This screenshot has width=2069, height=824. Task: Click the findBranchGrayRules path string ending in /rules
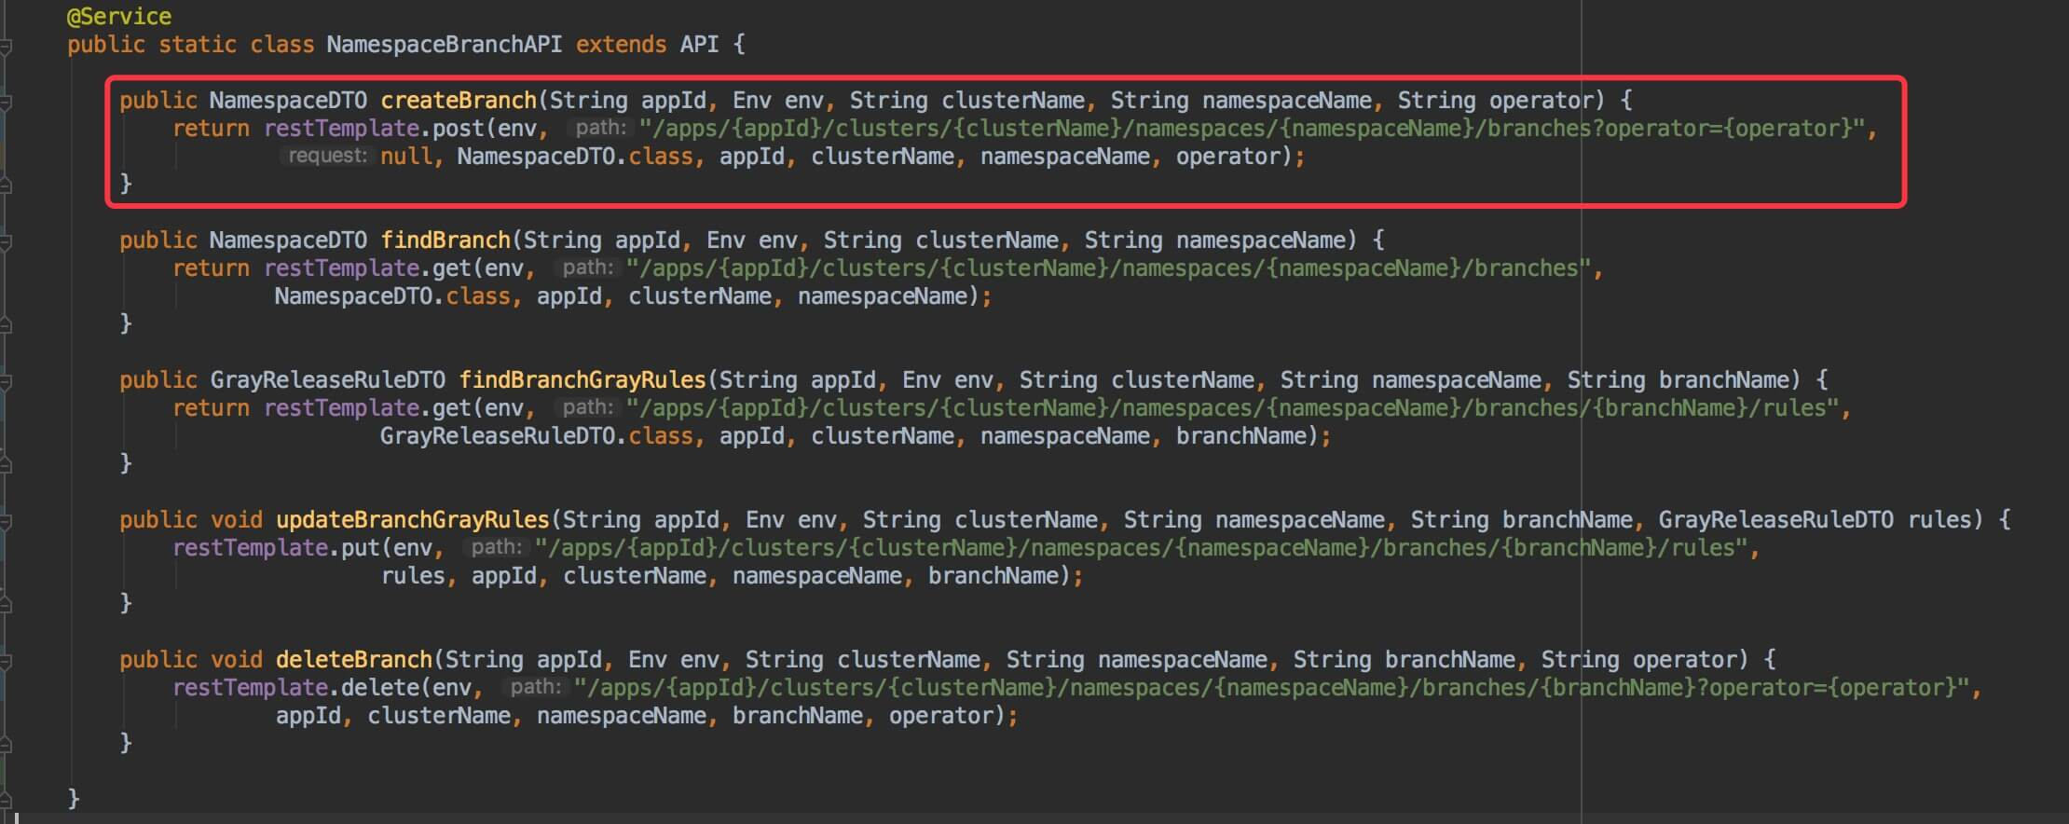[1233, 408]
